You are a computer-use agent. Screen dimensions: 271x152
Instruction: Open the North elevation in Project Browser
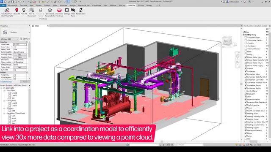coord(14,118)
